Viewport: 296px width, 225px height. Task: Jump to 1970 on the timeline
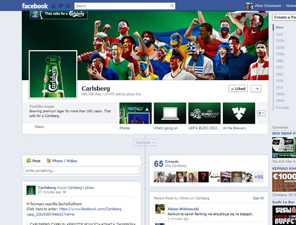279,67
